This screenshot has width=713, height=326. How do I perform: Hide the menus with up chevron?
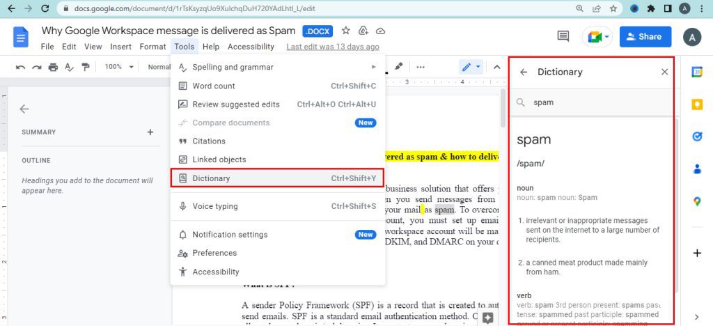(497, 68)
